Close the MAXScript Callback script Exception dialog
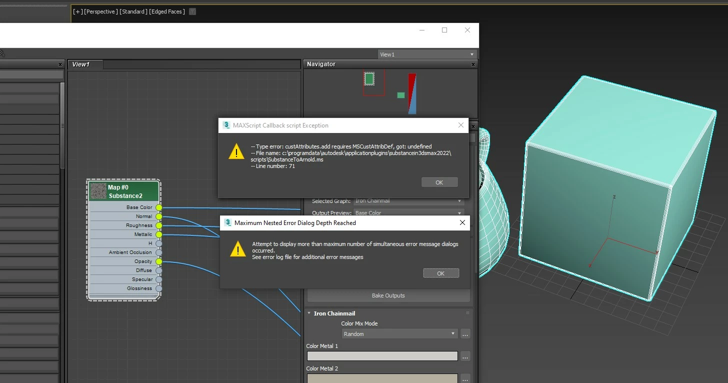This screenshot has height=383, width=728. 461,125
